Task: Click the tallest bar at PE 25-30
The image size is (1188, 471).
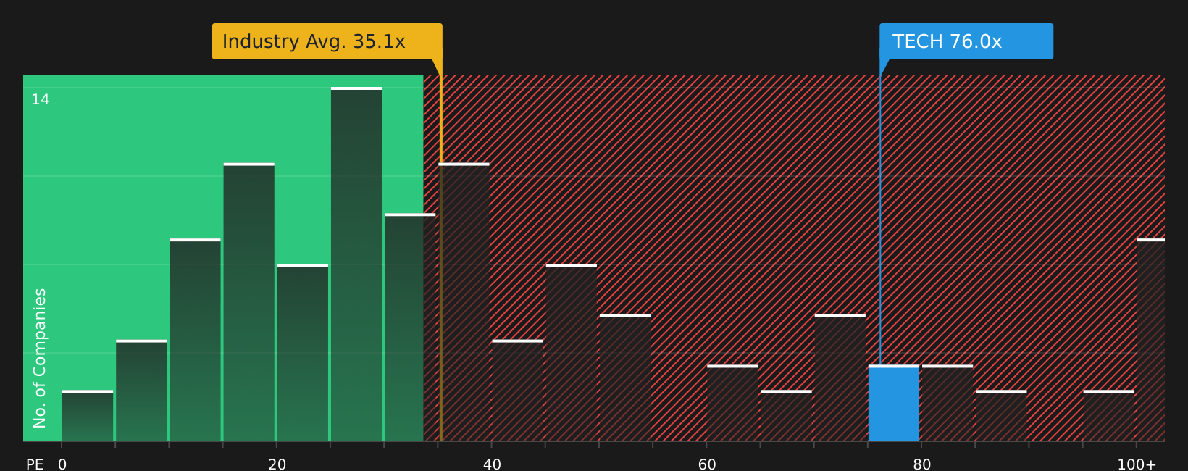Action: coord(356,264)
